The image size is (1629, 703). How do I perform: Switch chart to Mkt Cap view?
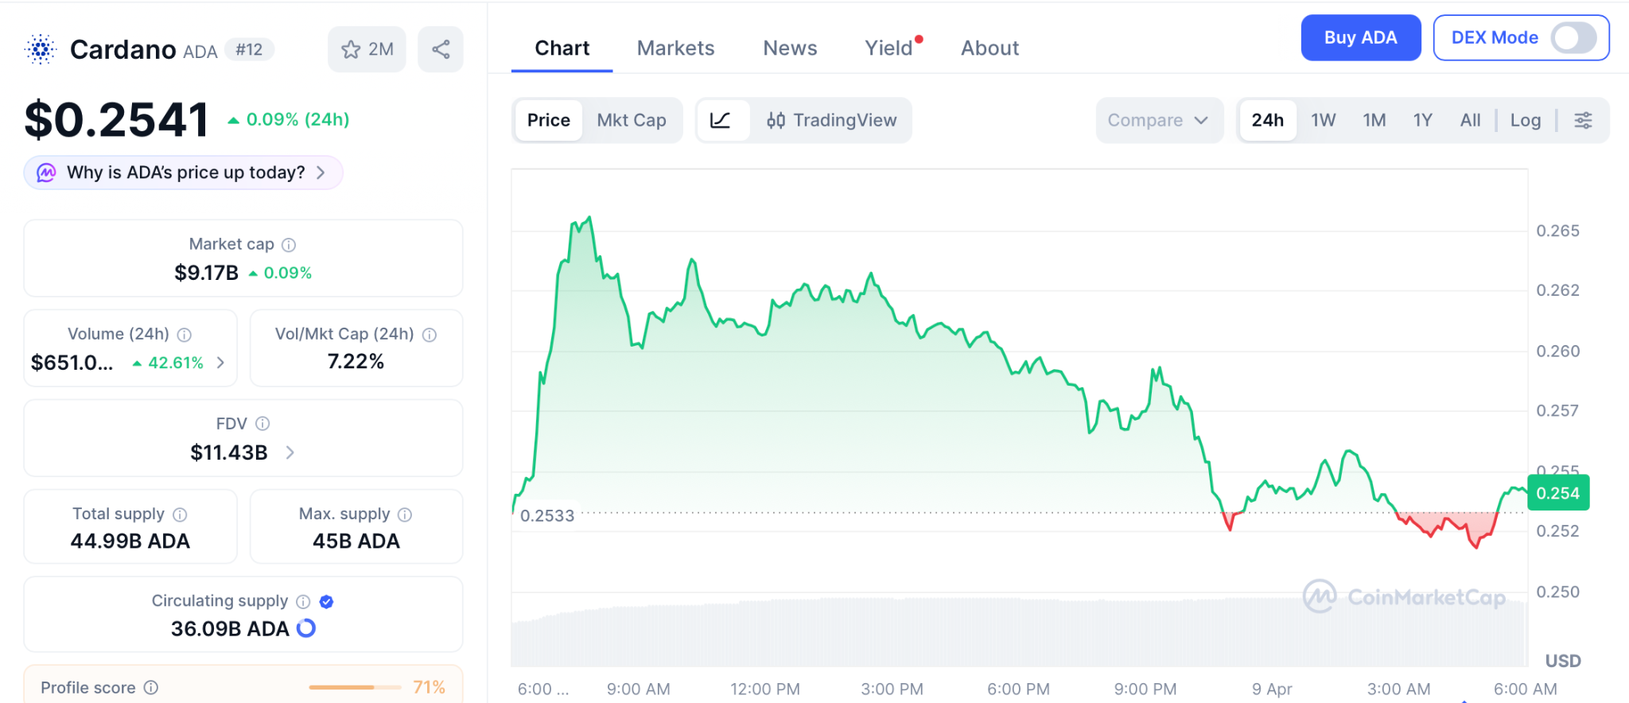[x=632, y=120]
